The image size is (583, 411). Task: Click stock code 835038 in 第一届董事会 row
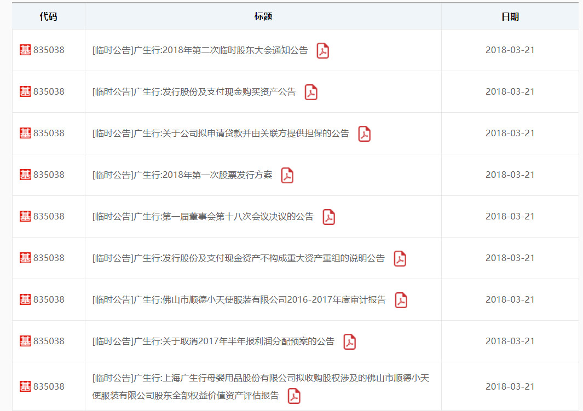[49, 217]
